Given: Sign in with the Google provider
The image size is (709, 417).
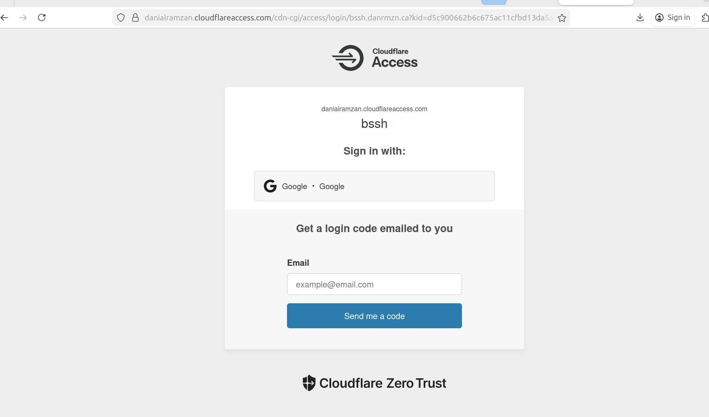Looking at the screenshot, I should point(374,186).
